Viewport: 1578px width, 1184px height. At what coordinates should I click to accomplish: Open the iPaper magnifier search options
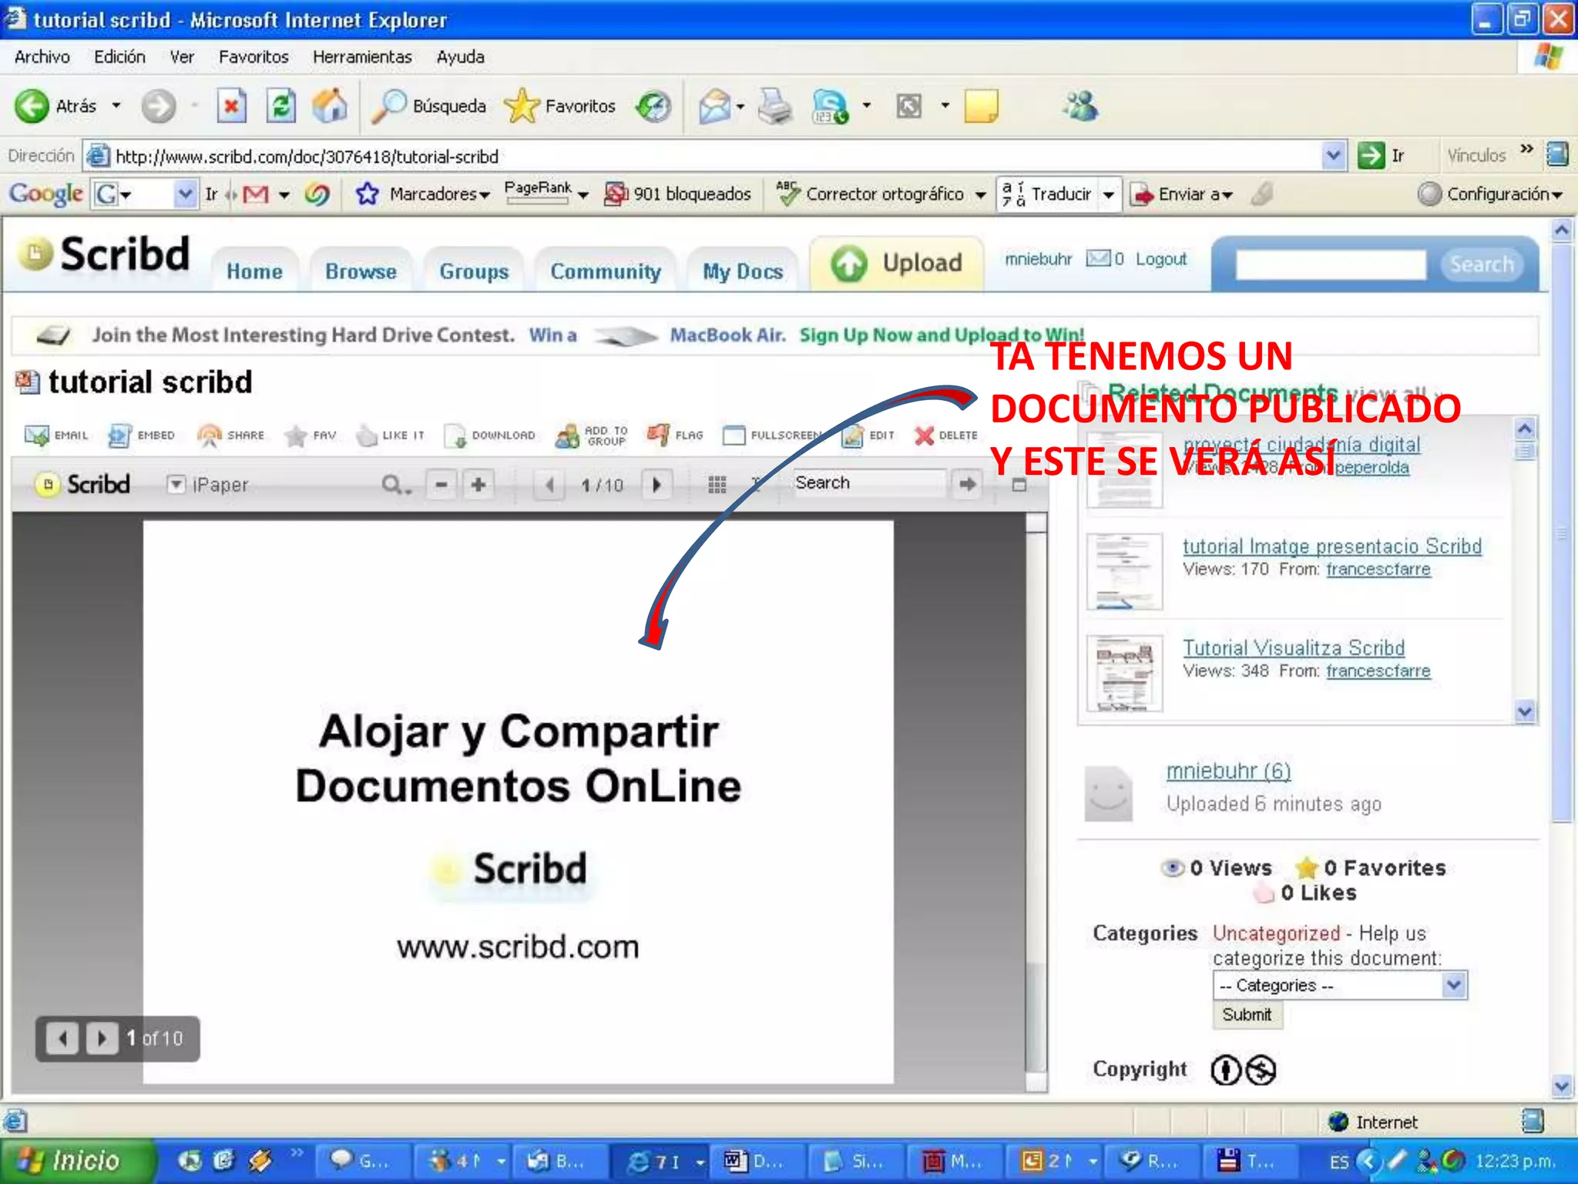[396, 485]
